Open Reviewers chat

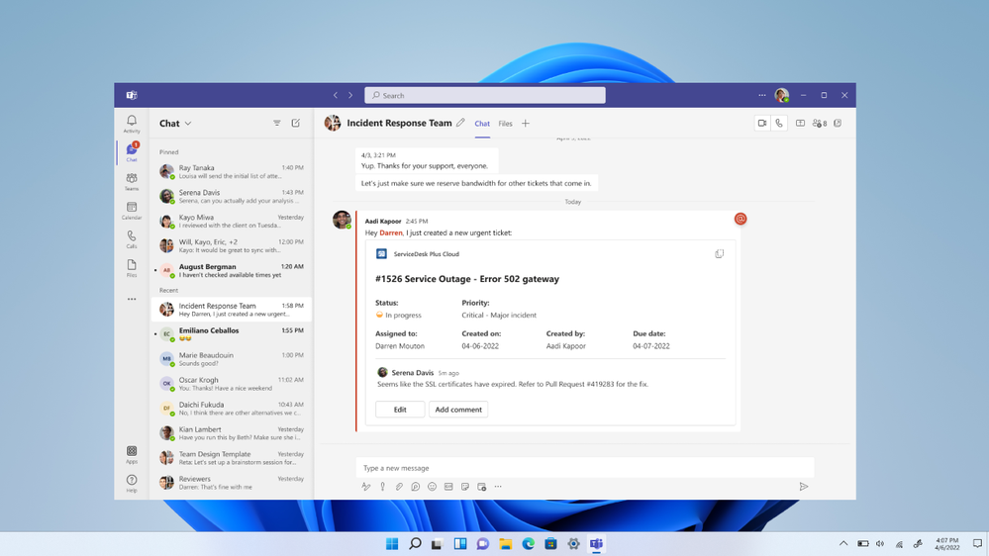(232, 482)
